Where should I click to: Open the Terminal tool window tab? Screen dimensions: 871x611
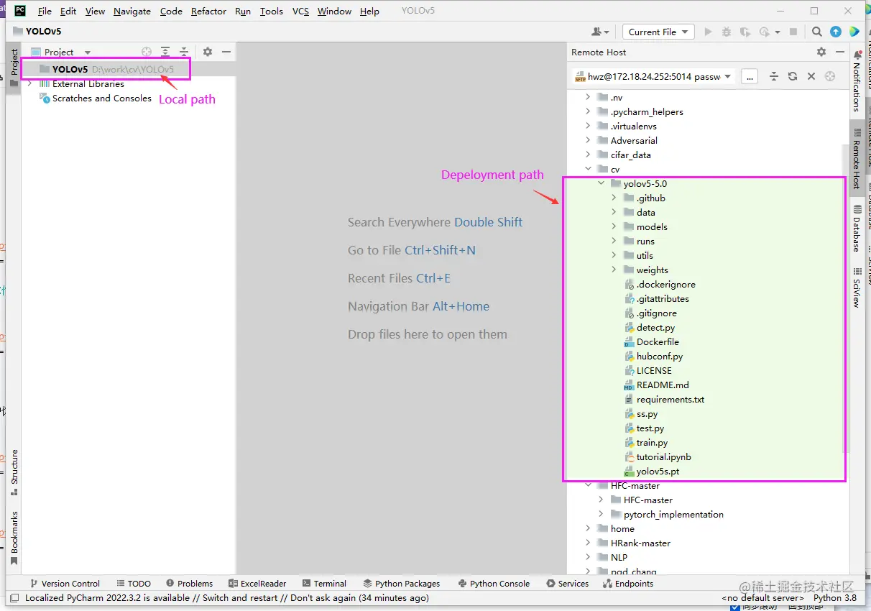(x=325, y=584)
